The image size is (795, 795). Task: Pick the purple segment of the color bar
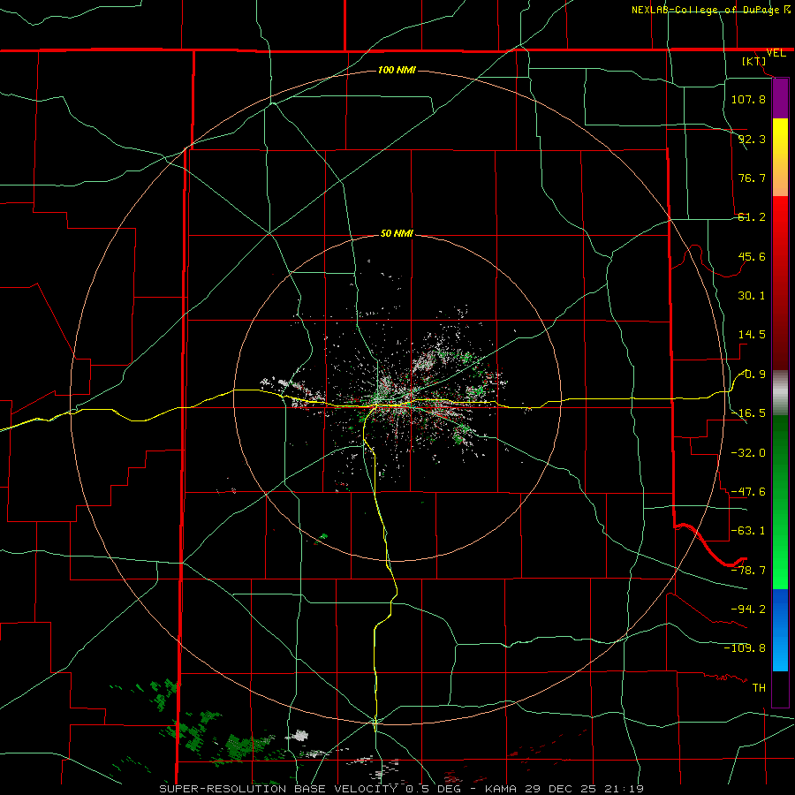click(x=780, y=99)
